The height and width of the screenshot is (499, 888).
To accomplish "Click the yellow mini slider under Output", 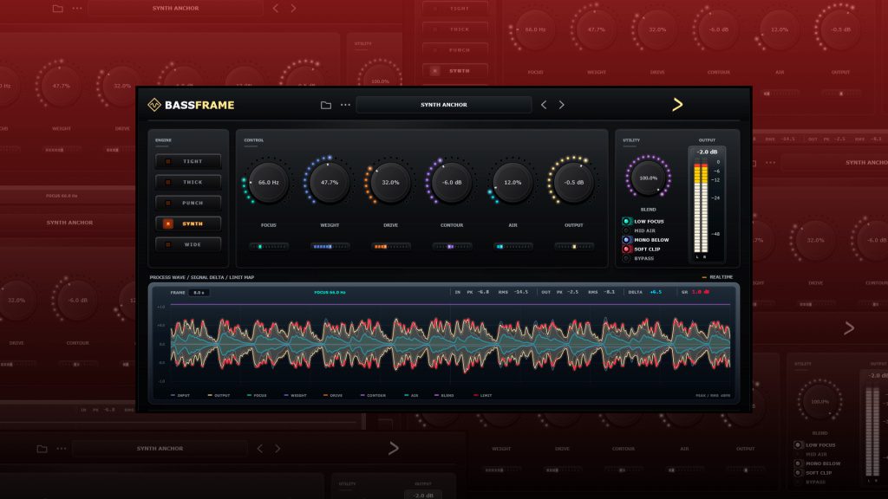I will click(574, 247).
